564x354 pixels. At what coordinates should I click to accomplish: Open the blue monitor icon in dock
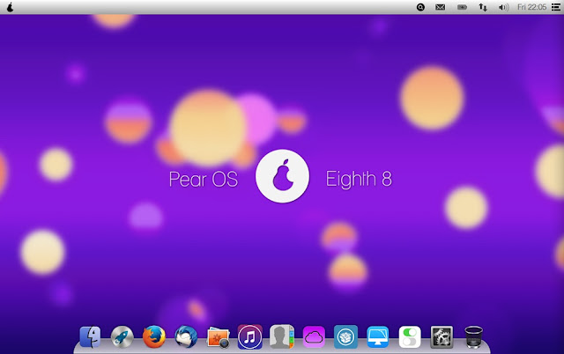tap(378, 336)
